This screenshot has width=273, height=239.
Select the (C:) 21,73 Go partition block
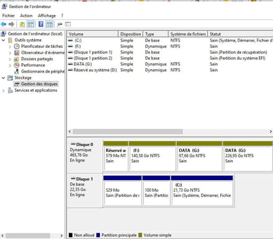pyautogui.click(x=202, y=191)
